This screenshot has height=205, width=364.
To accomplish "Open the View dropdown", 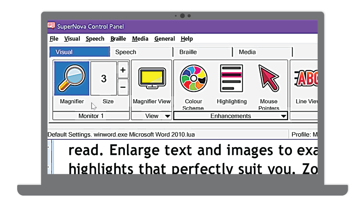I will pos(151,116).
